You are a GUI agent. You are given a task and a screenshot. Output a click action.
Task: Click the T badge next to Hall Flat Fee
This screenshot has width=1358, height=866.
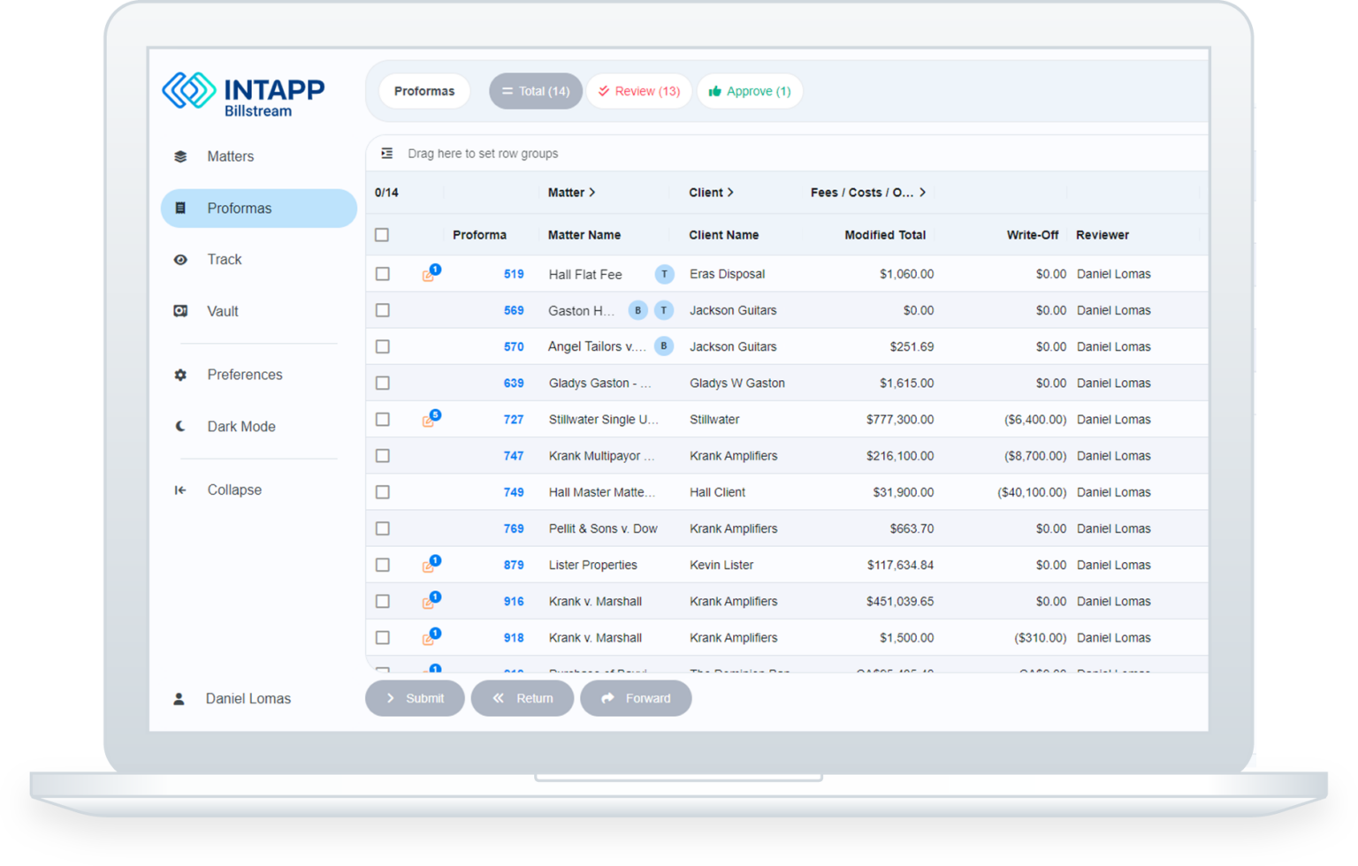[x=664, y=274]
